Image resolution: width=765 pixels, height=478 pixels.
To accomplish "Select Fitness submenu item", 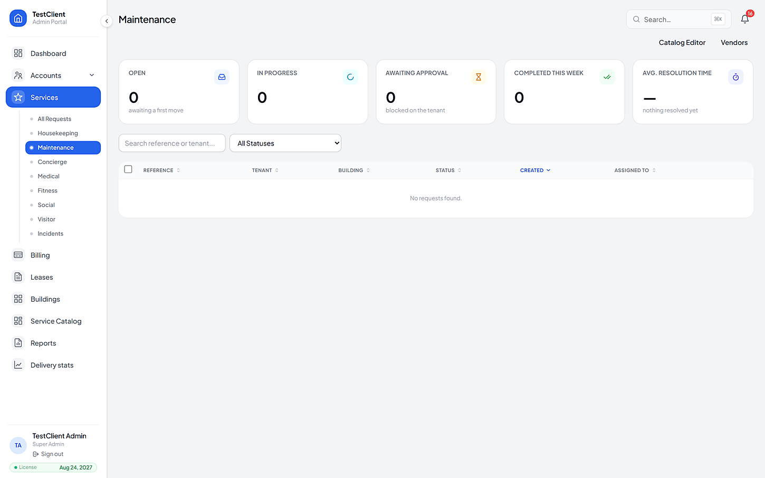I will 63,190.
